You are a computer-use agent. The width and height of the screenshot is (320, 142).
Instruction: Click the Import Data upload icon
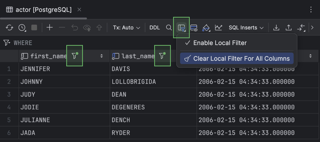(289, 28)
